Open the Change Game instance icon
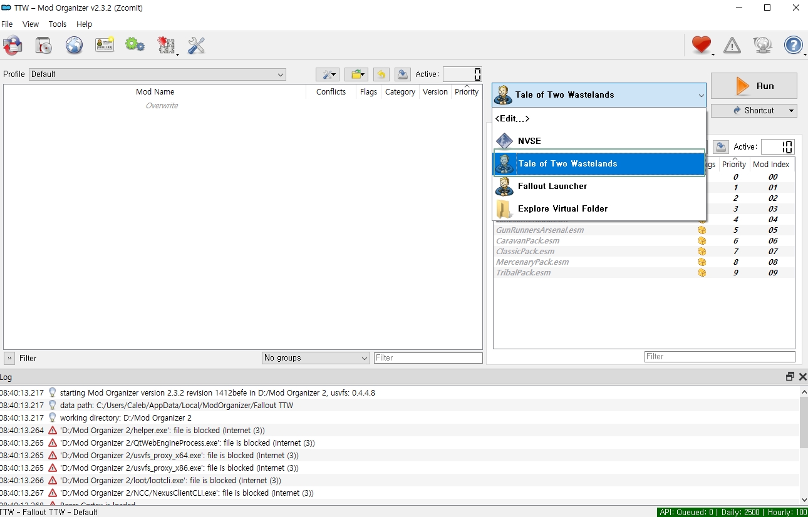This screenshot has height=517, width=808. point(13,46)
